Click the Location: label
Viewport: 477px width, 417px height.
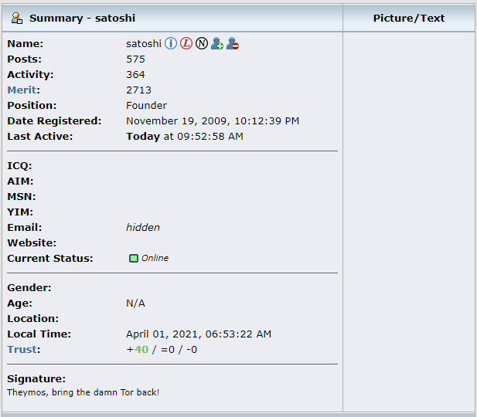click(x=32, y=318)
